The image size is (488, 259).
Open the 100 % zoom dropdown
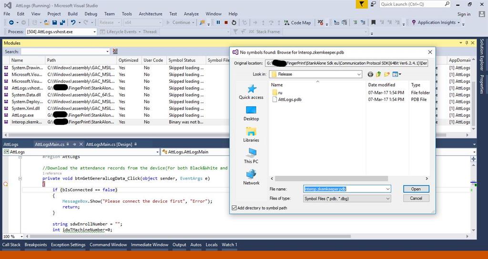(21, 236)
